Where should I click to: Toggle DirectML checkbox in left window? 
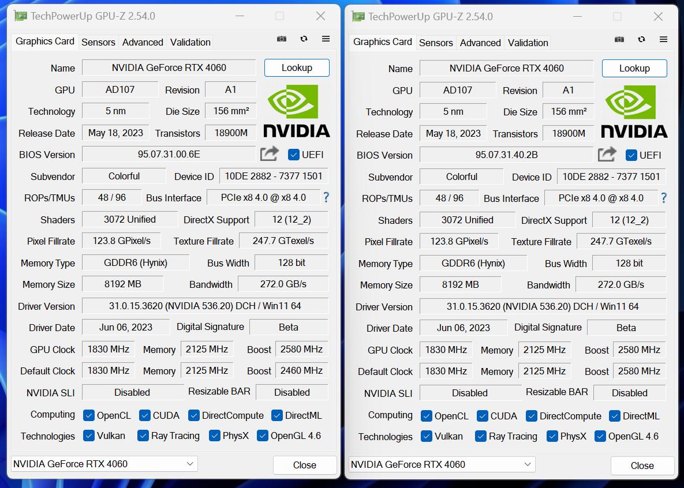[x=277, y=415]
